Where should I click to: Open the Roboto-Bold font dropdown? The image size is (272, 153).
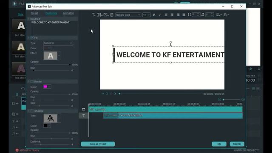click(128, 15)
